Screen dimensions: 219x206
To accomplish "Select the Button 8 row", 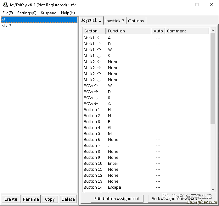I will click(x=146, y=152).
